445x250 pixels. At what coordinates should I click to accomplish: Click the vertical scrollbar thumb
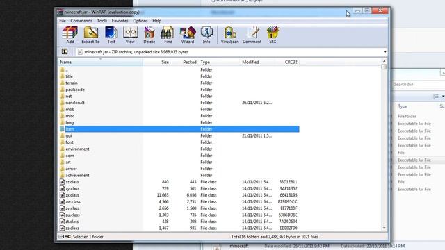384,67
